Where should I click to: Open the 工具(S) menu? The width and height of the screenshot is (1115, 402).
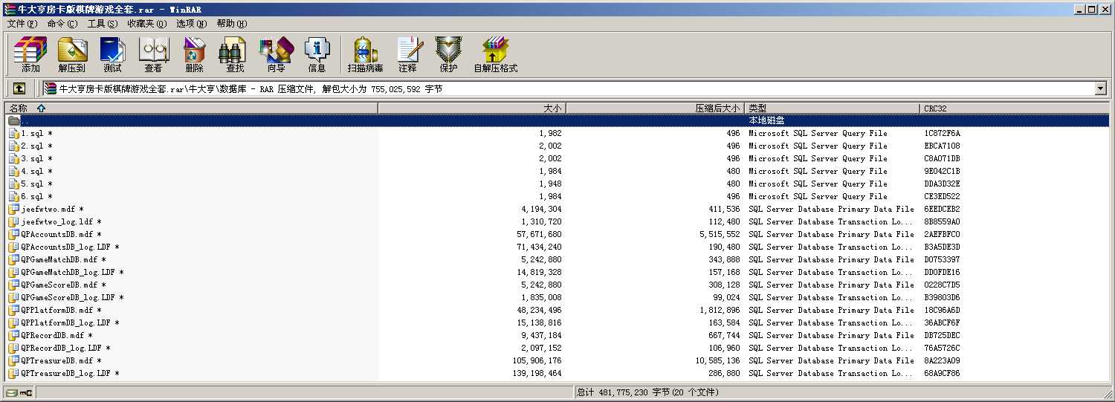103,24
